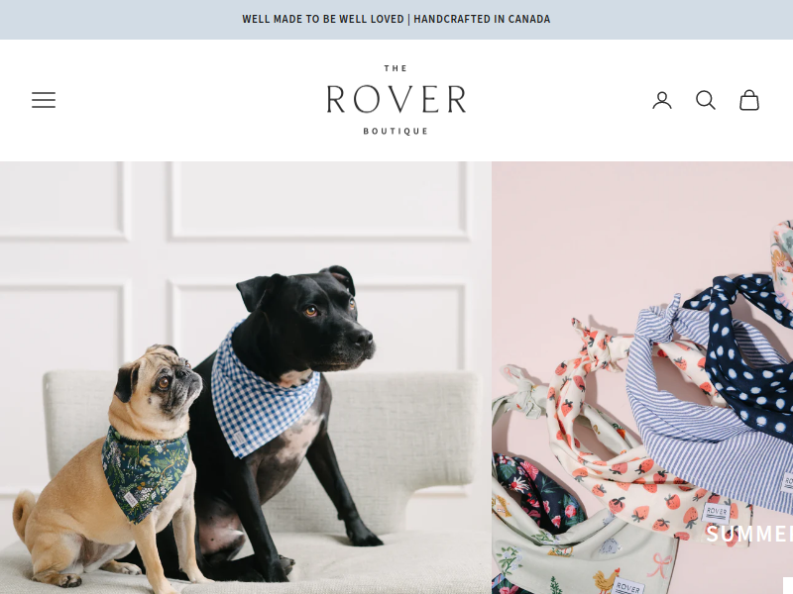Click the white button under SUMMER heading
Viewport: 793px width, 594px height.
click(x=788, y=585)
